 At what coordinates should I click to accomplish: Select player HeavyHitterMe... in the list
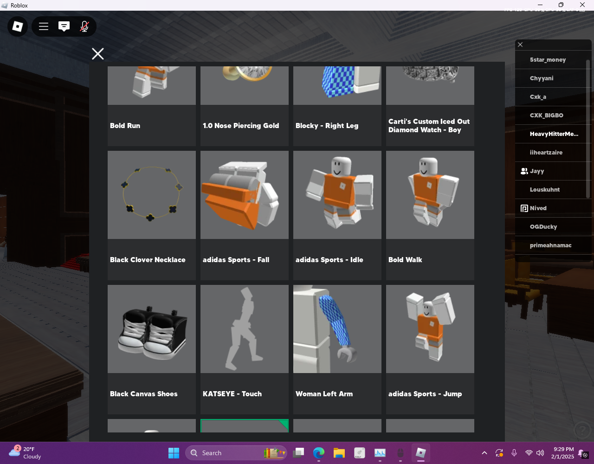click(550, 134)
